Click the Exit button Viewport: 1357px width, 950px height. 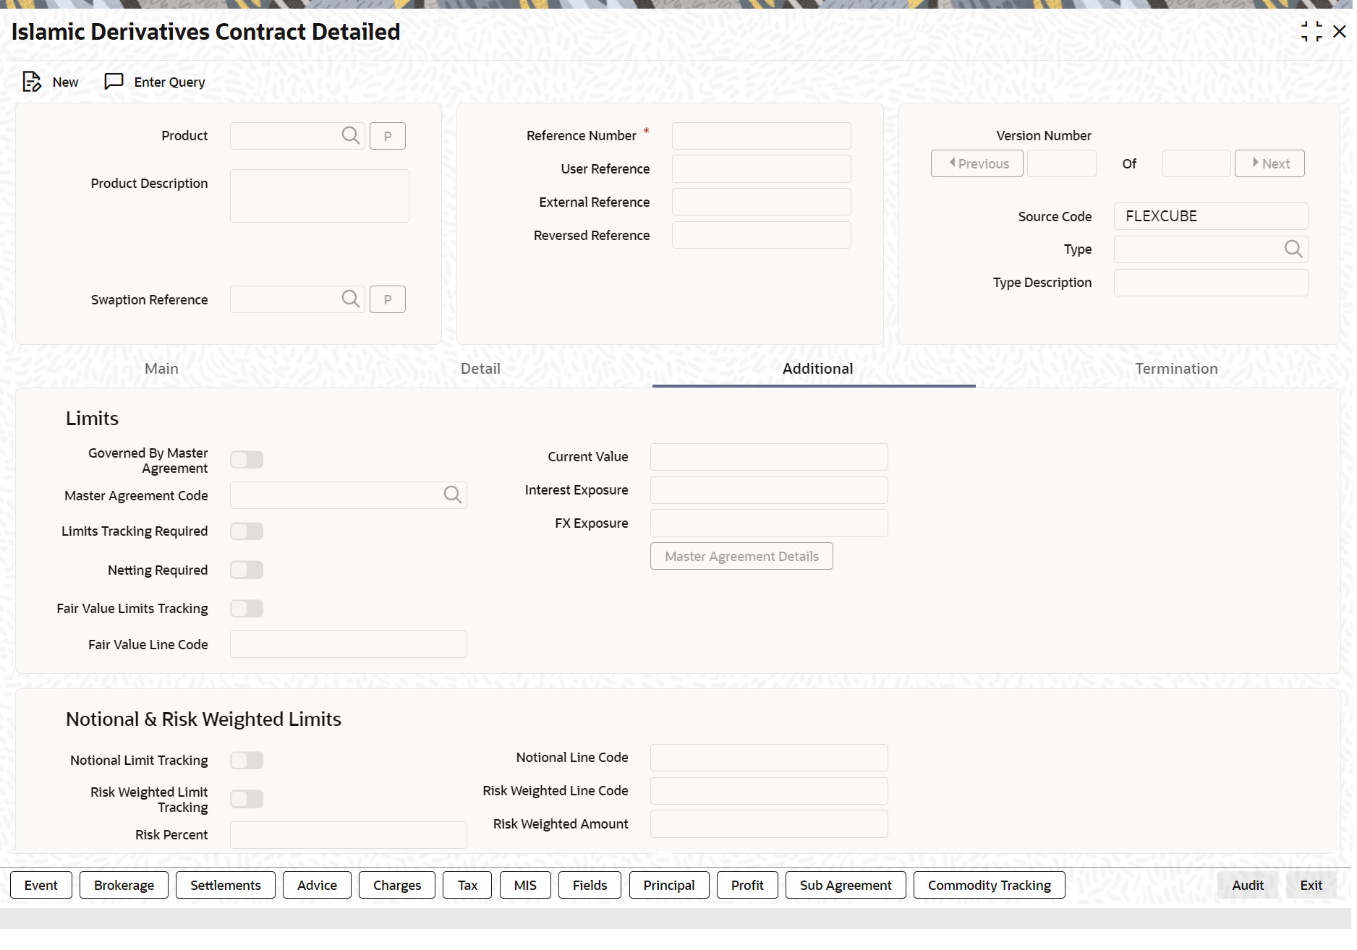(x=1311, y=885)
